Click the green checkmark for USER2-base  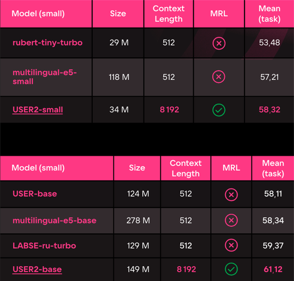point(231,269)
